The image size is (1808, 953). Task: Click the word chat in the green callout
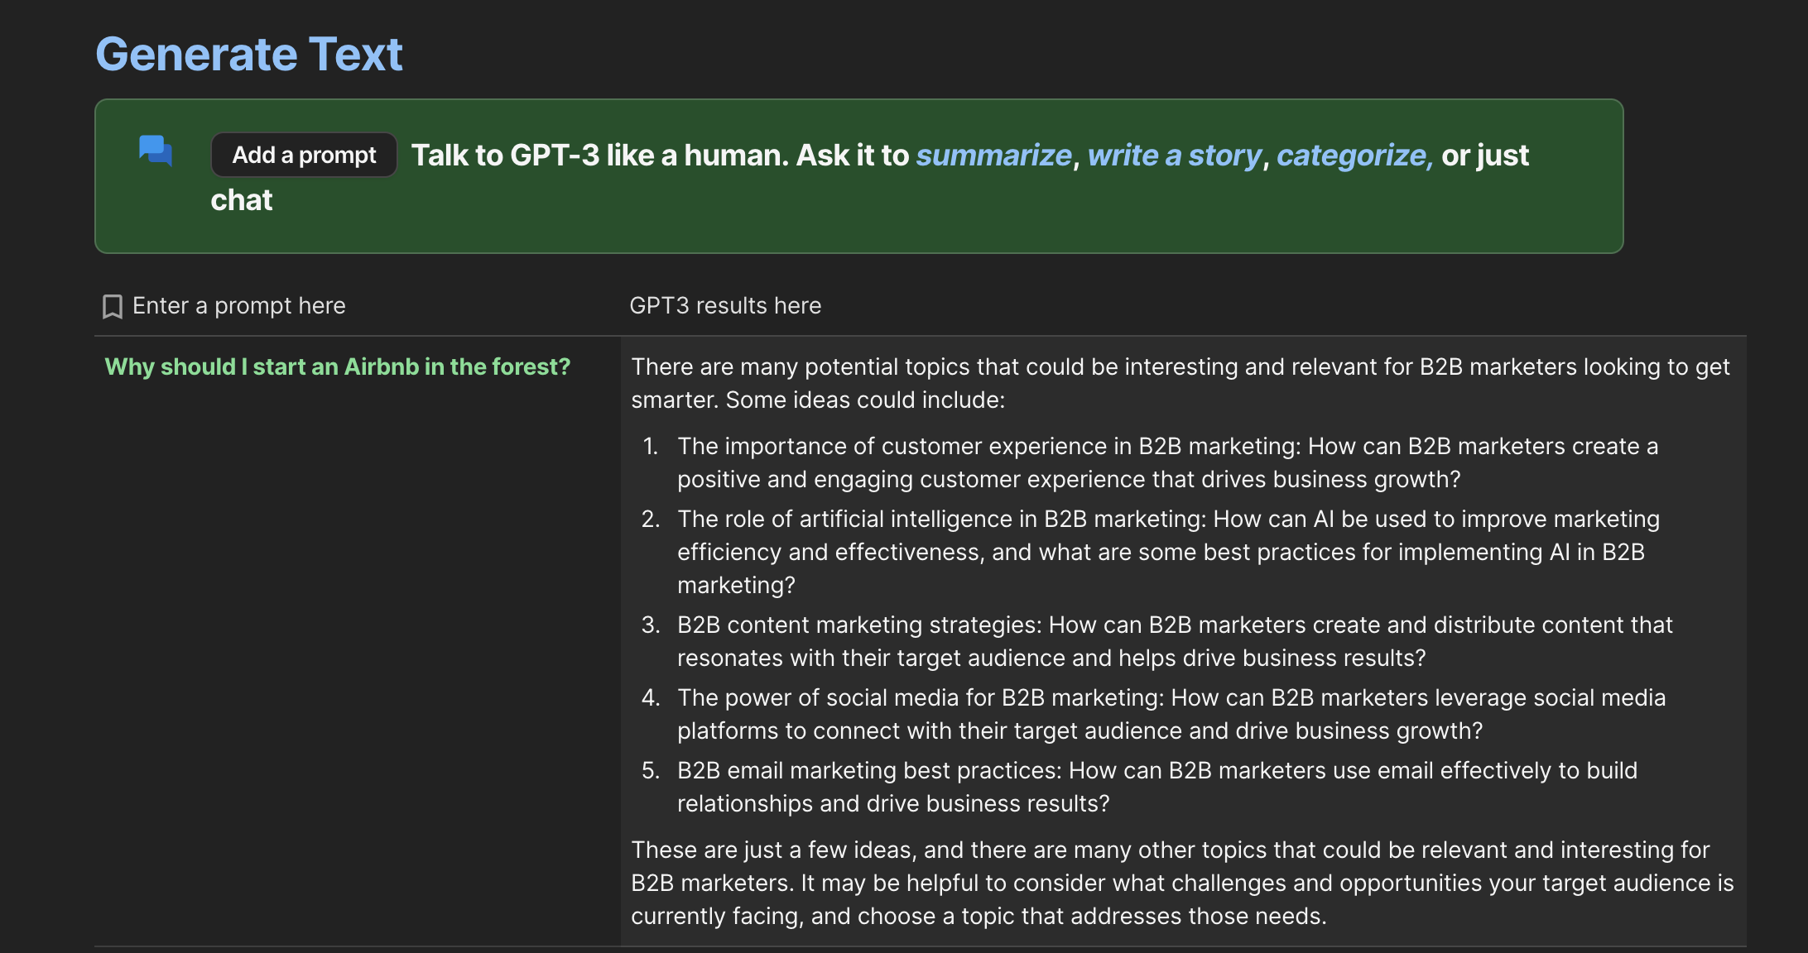coord(241,200)
